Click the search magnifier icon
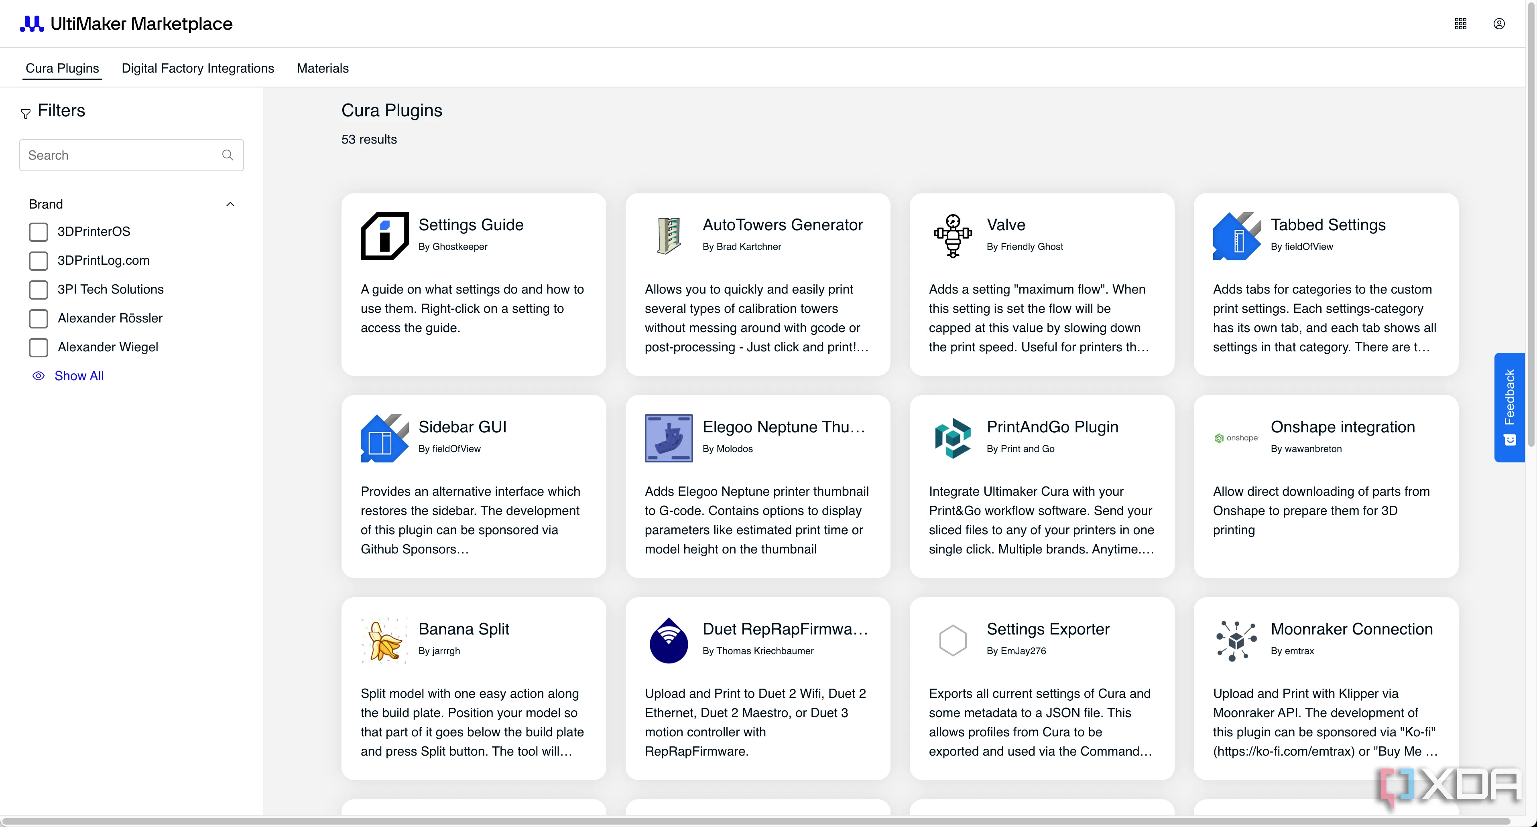 (227, 155)
